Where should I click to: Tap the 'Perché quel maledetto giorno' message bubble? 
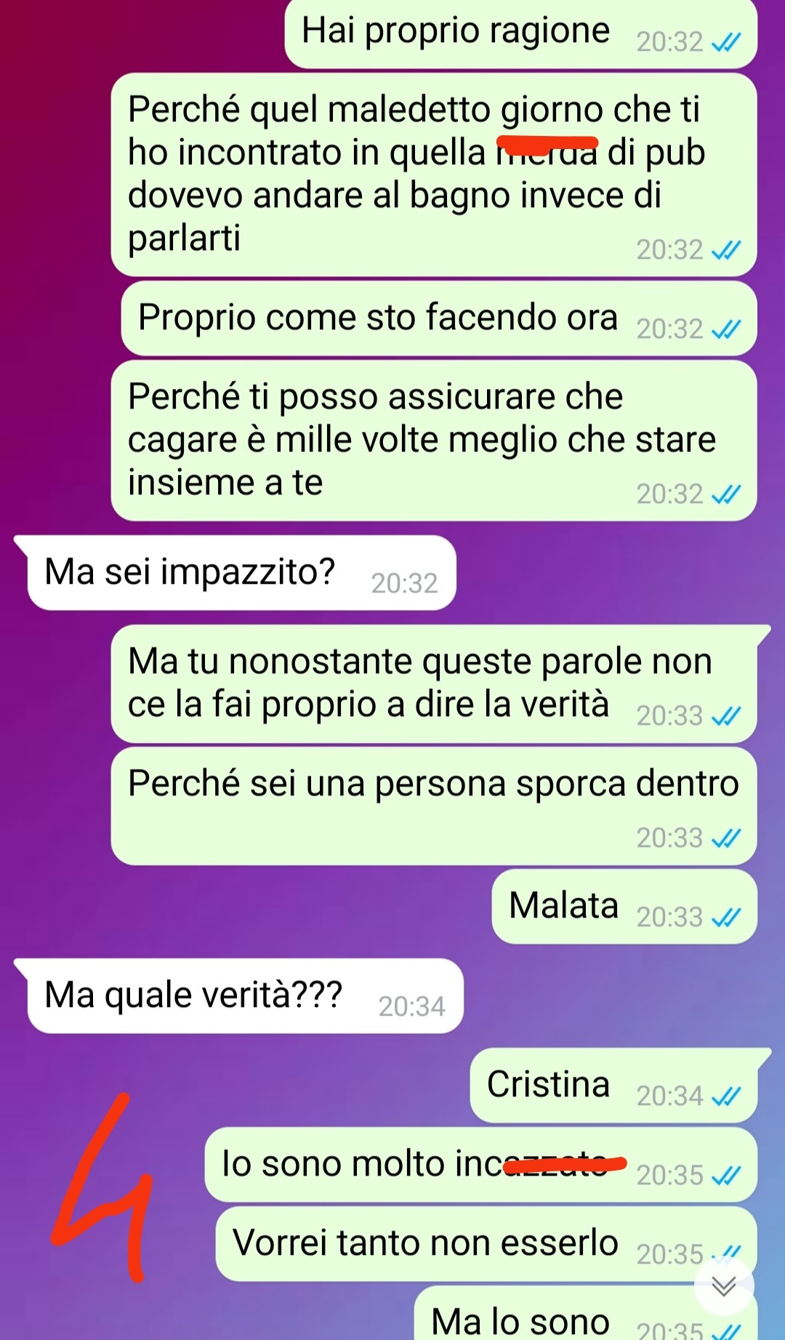(x=434, y=174)
